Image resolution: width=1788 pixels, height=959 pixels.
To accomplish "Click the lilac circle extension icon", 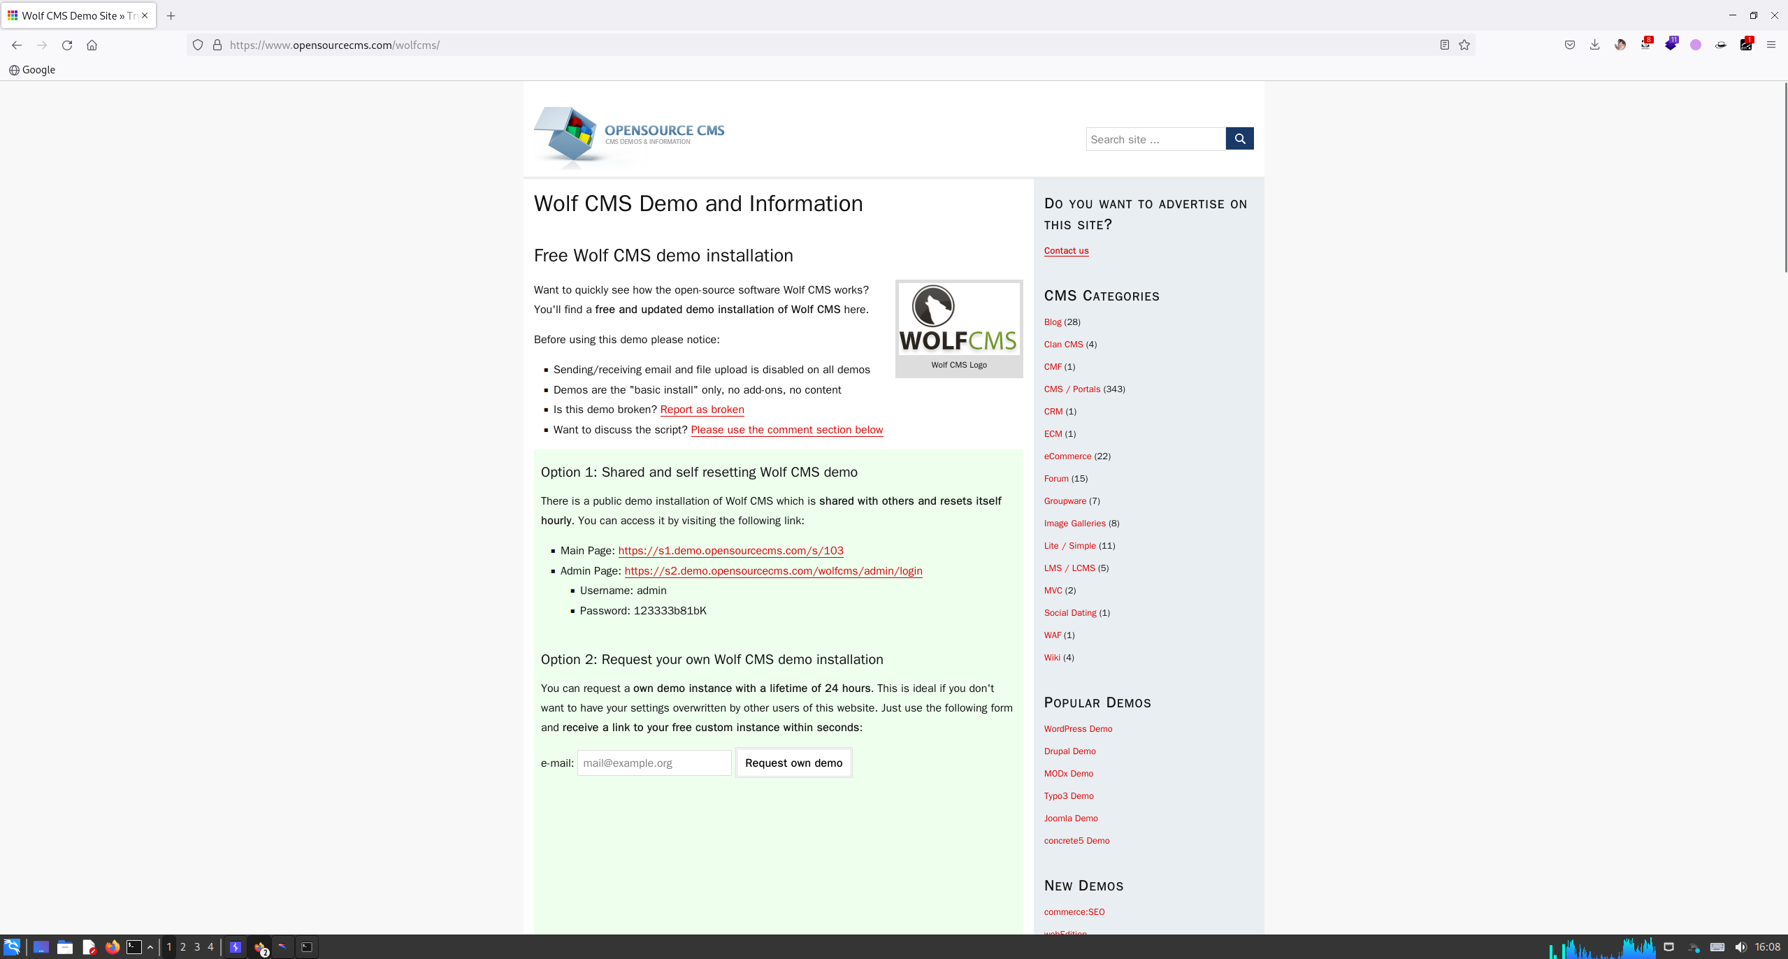I will 1696,45.
